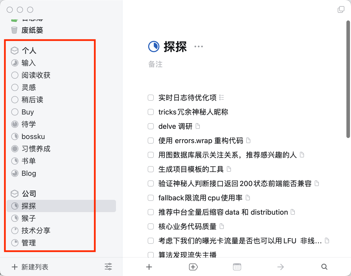Screen dimensions: 351x276
Task: Collapse the 个人 area group
Action: [29, 51]
